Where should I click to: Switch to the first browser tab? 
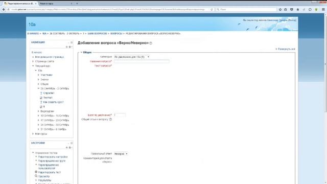point(20,4)
